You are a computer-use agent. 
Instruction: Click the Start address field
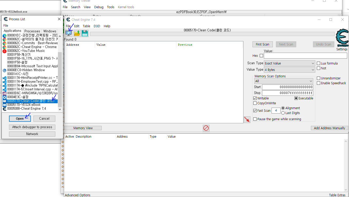(x=287, y=87)
